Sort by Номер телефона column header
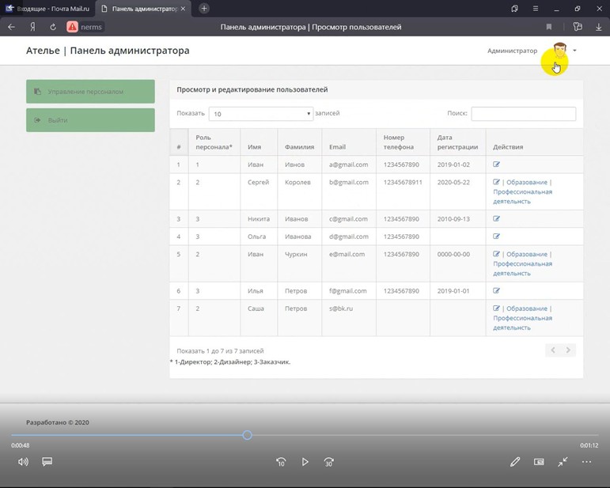The height and width of the screenshot is (488, 610). tap(403, 142)
